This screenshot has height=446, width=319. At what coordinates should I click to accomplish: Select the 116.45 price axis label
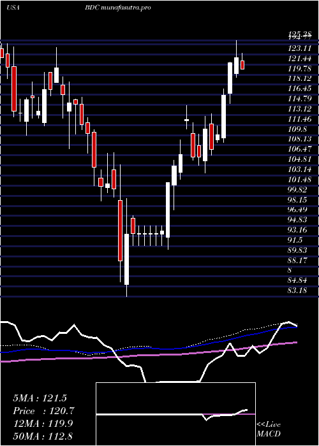coord(299,89)
